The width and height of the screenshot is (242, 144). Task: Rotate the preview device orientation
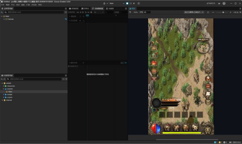(208, 12)
